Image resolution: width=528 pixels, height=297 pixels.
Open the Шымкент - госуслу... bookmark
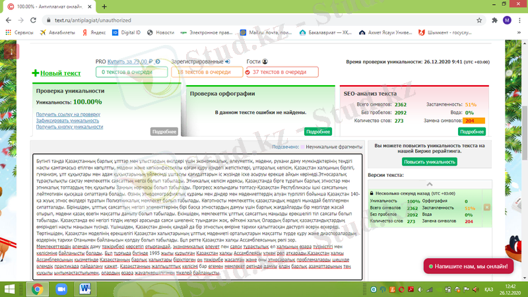445,32
